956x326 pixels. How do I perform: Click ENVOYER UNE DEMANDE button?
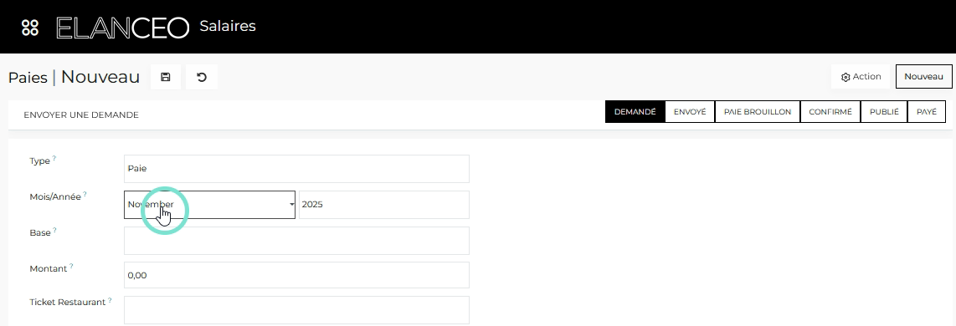[81, 115]
